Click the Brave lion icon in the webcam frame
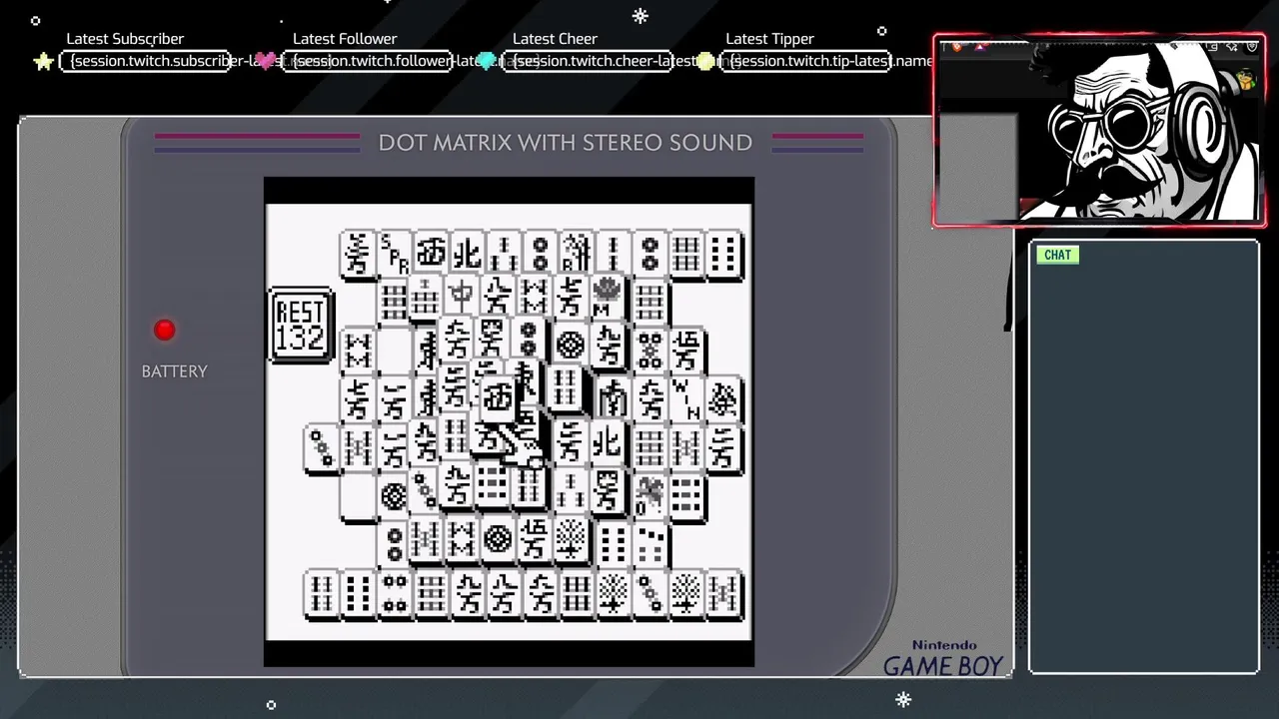 coord(956,46)
